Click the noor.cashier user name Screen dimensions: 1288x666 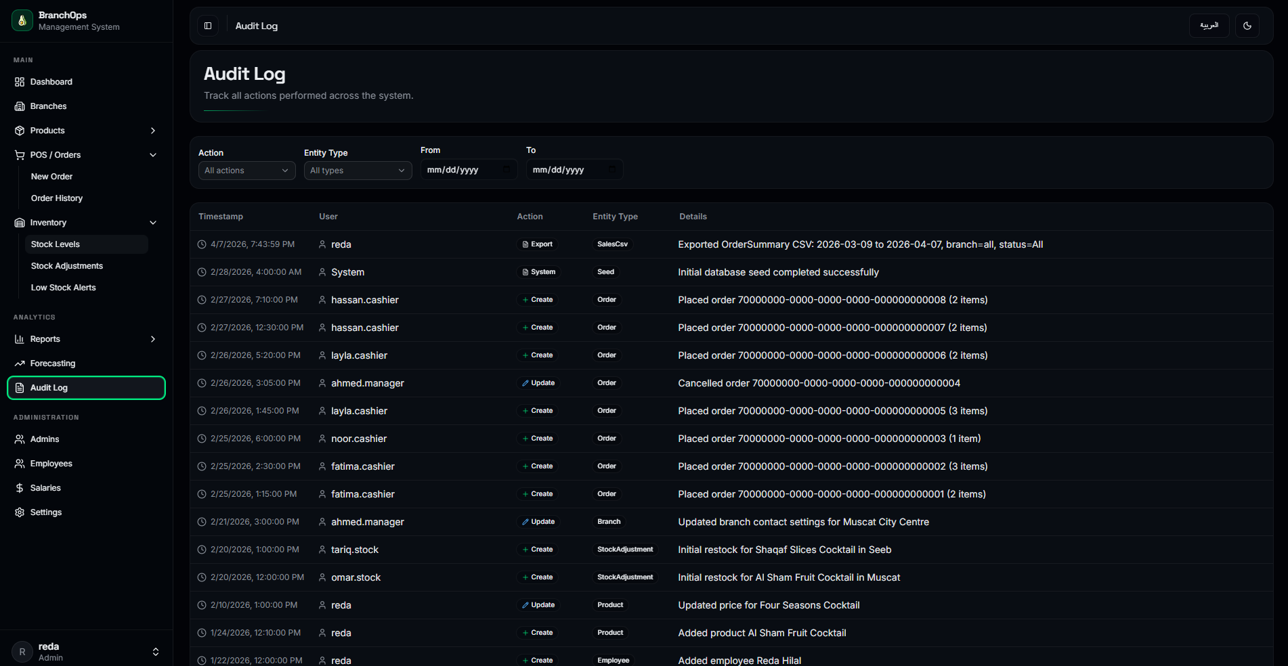point(359,439)
